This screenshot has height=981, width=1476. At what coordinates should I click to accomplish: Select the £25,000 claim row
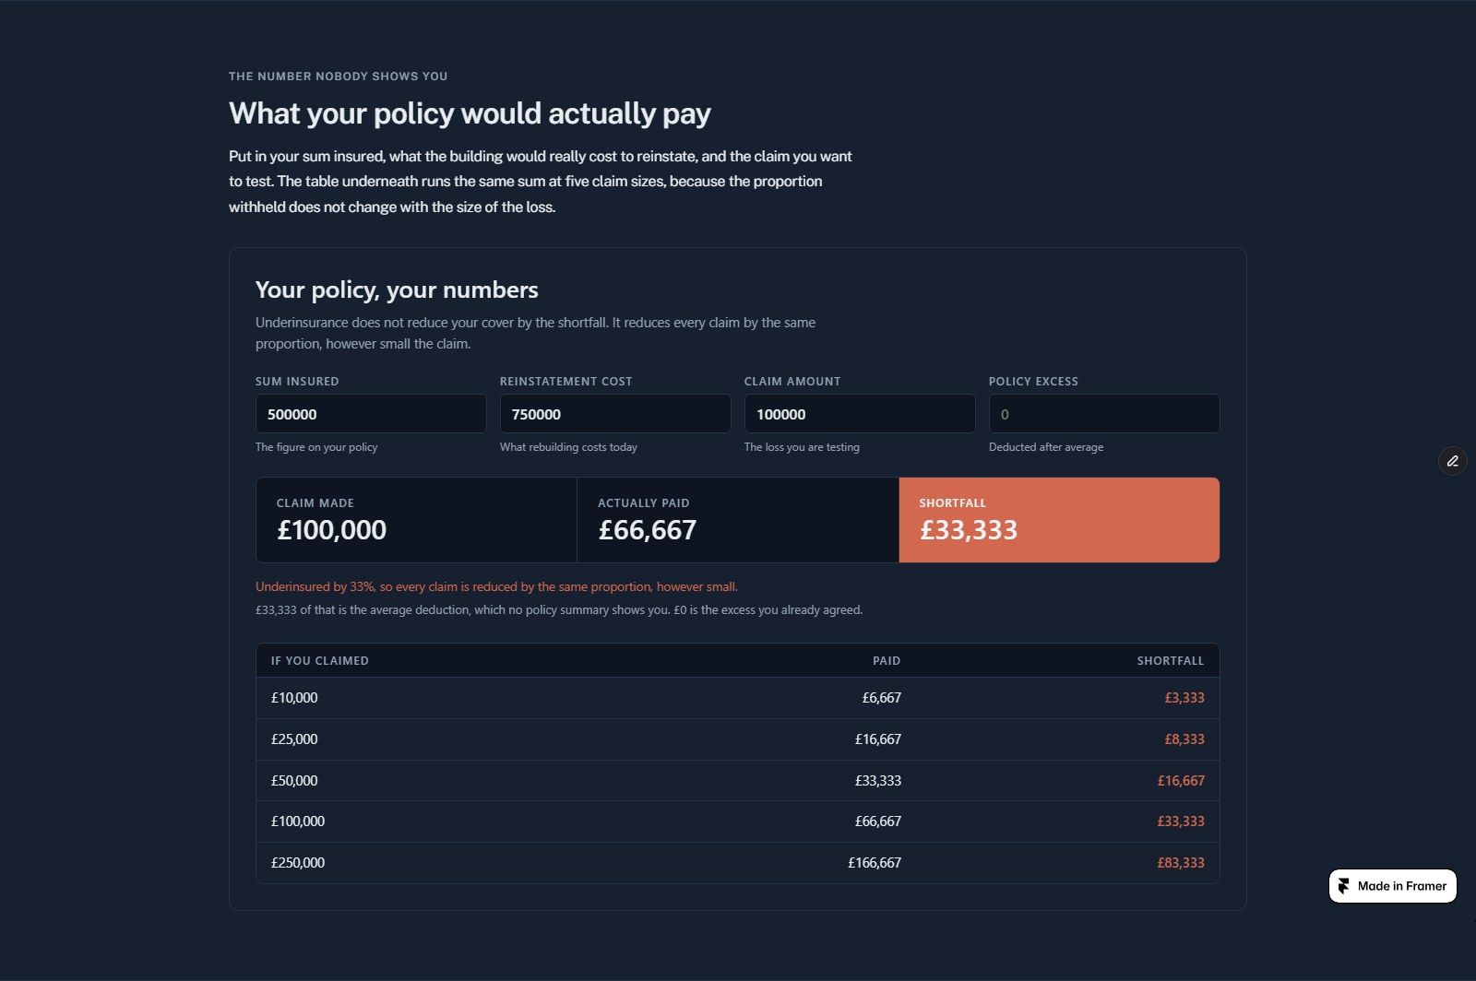tap(738, 739)
